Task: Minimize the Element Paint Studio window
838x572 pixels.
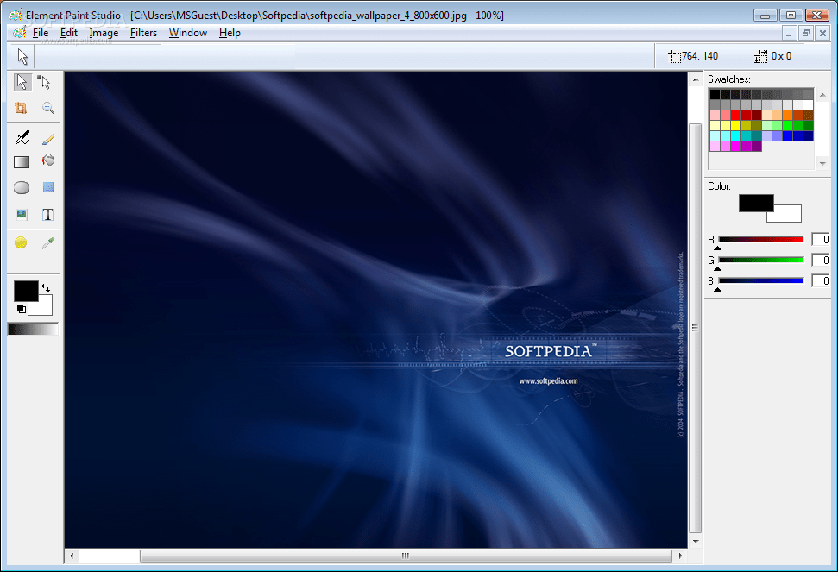Action: click(x=766, y=15)
